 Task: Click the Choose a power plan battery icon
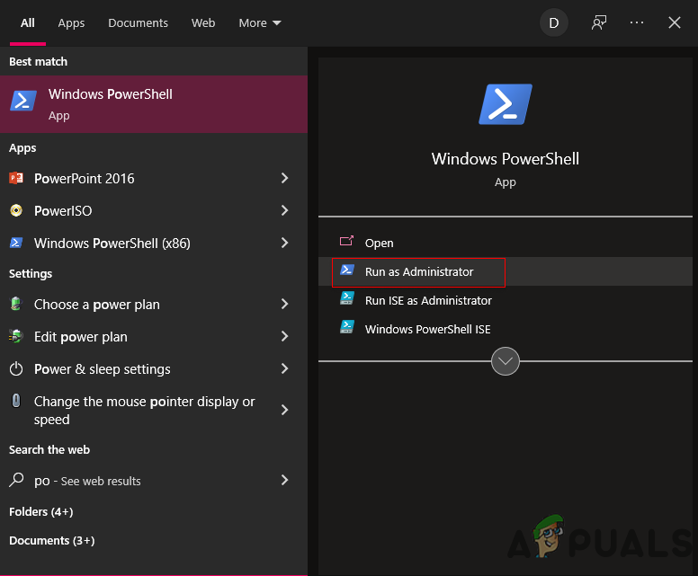(x=16, y=305)
